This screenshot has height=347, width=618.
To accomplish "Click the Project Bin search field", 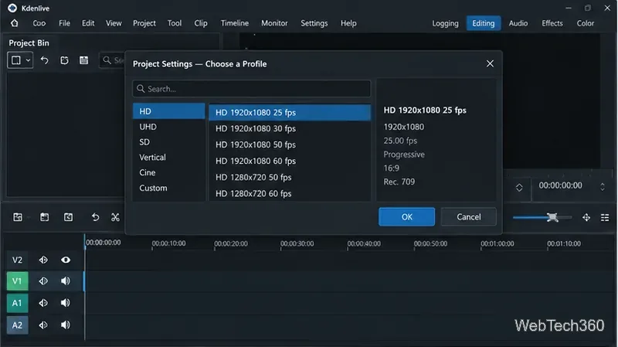I will click(112, 60).
